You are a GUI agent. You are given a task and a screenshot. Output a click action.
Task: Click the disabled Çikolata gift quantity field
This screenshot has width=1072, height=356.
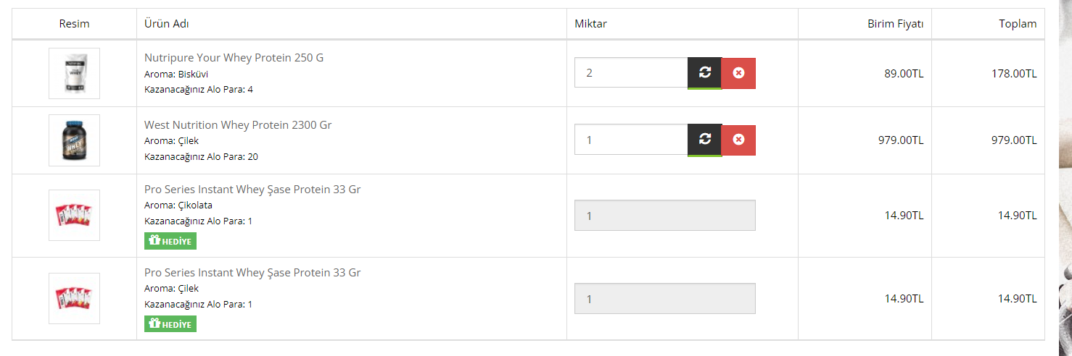click(664, 216)
